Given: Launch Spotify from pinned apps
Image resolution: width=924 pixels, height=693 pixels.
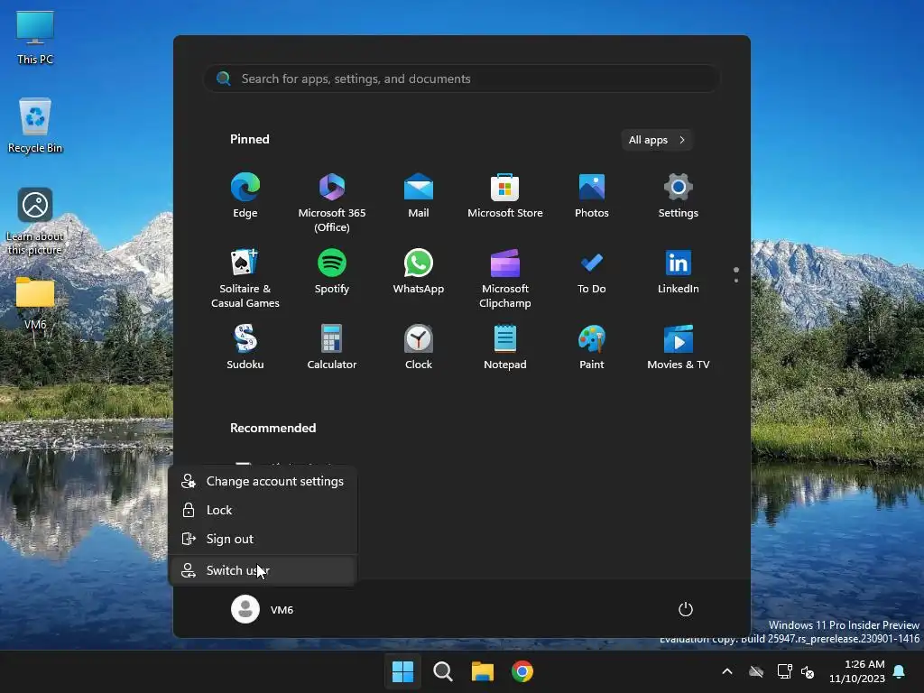Looking at the screenshot, I should click(332, 272).
